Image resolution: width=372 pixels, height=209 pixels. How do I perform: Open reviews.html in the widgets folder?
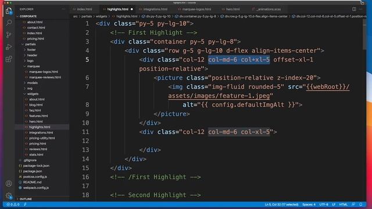38,149
